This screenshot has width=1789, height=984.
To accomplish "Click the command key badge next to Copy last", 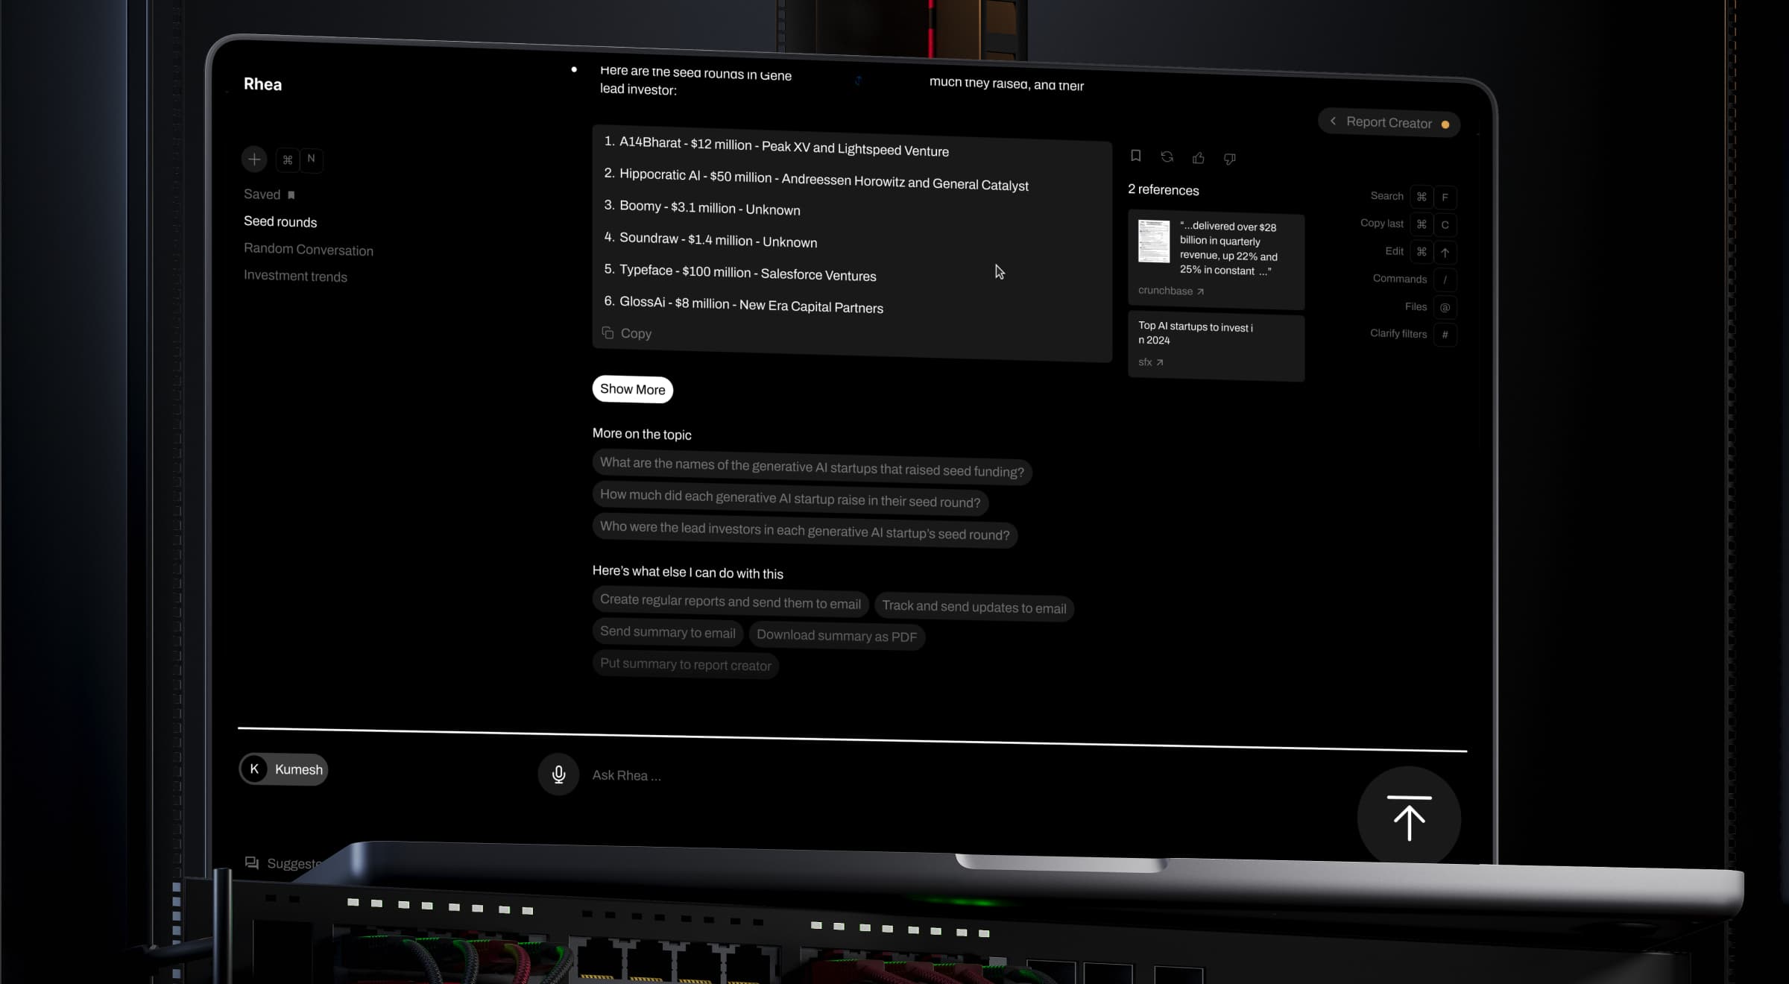I will [1422, 224].
